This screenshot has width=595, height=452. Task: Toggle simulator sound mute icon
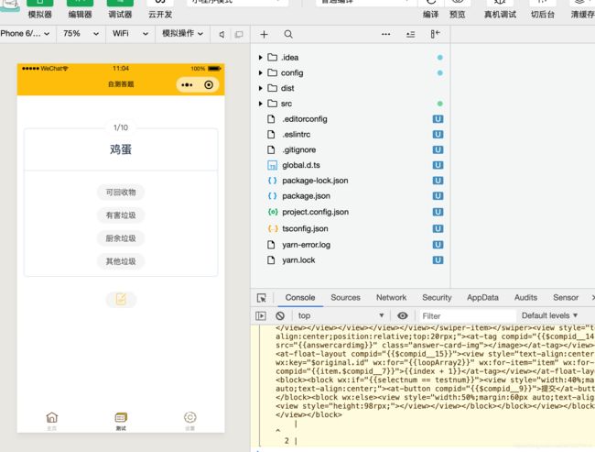(222, 34)
